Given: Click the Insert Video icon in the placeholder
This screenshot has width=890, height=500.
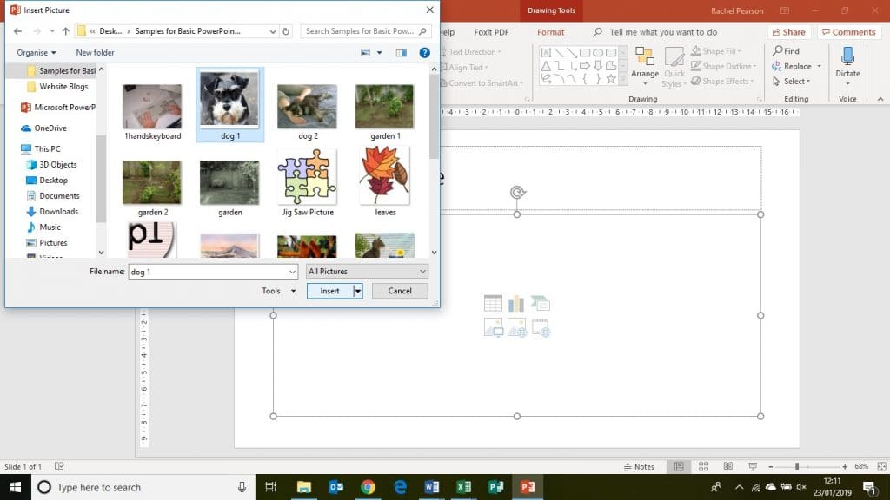Looking at the screenshot, I should (540, 327).
